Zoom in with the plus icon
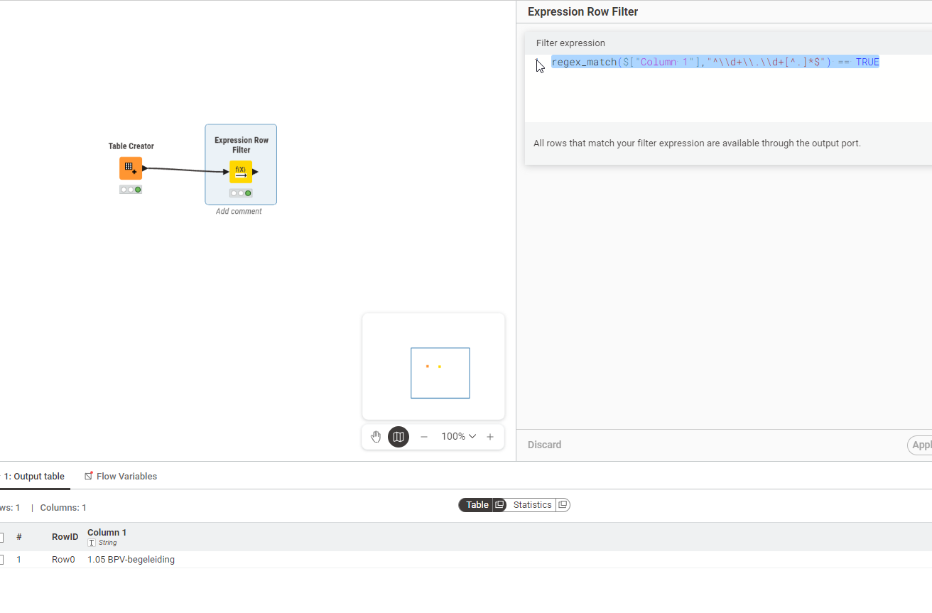The height and width of the screenshot is (613, 932). click(490, 437)
